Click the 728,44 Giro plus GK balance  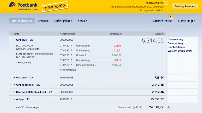pyautogui.click(x=159, y=78)
